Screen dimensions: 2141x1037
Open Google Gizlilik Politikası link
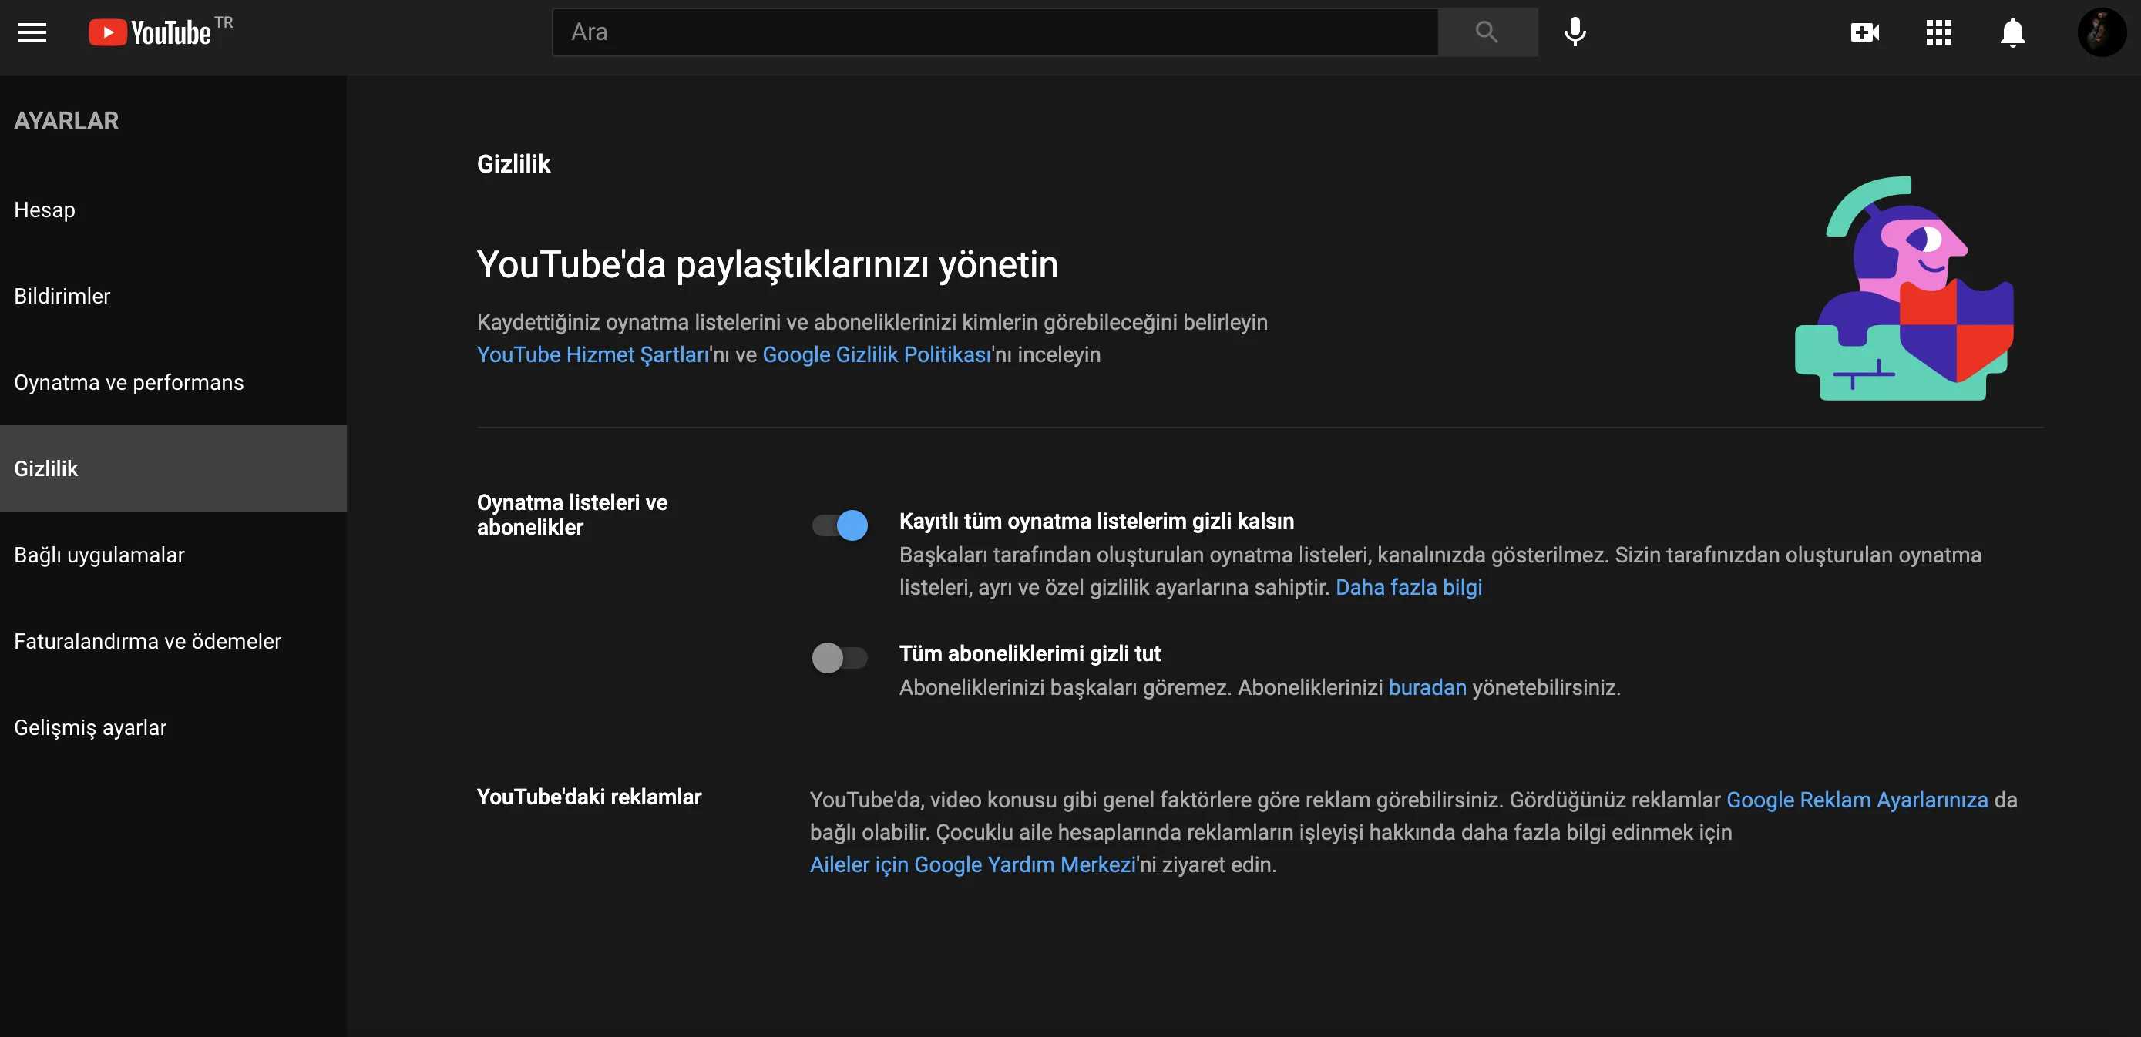tap(877, 355)
